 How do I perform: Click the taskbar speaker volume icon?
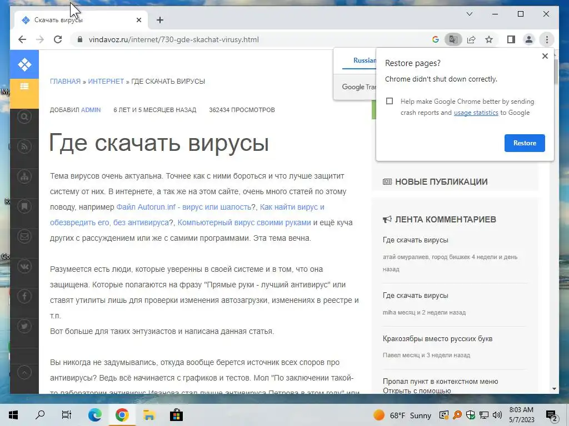[x=497, y=415]
